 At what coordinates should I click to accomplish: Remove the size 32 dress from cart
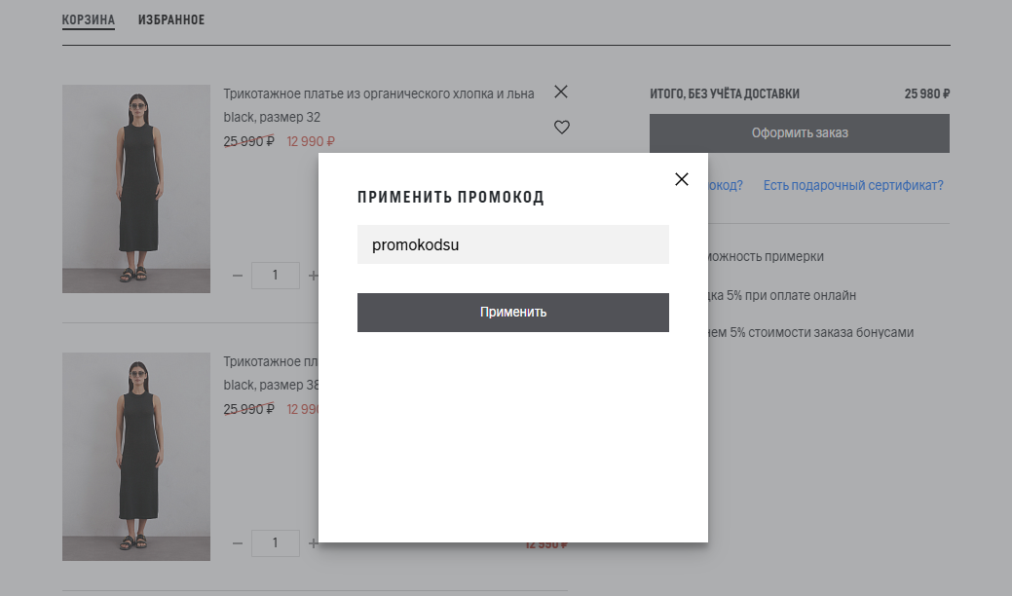coord(561,92)
